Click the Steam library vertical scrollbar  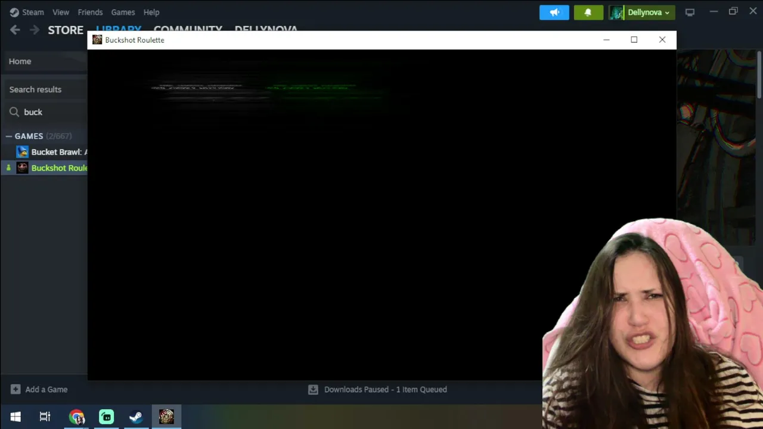pos(759,74)
